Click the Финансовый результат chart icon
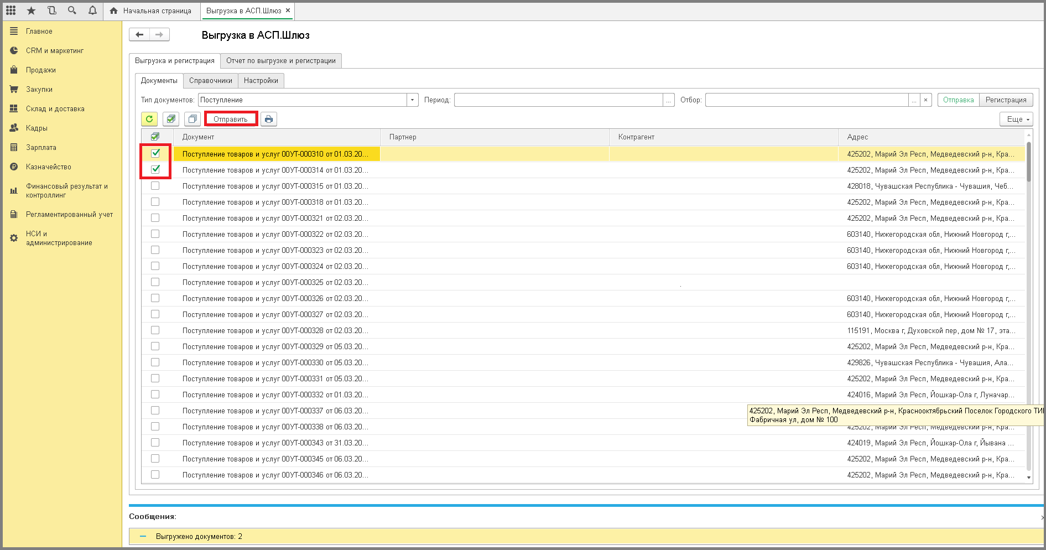The height and width of the screenshot is (550, 1046). (x=14, y=190)
